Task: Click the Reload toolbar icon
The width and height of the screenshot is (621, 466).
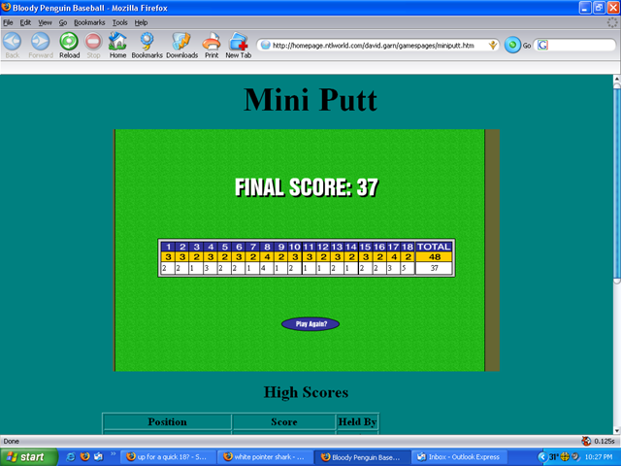Action: 69,43
